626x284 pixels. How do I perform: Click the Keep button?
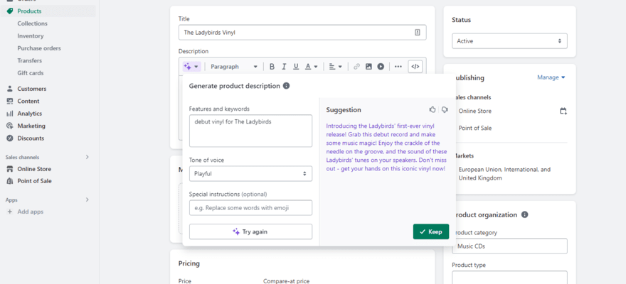point(431,232)
